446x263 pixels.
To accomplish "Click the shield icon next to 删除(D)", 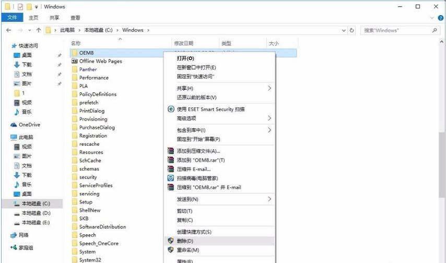I will tap(170, 241).
